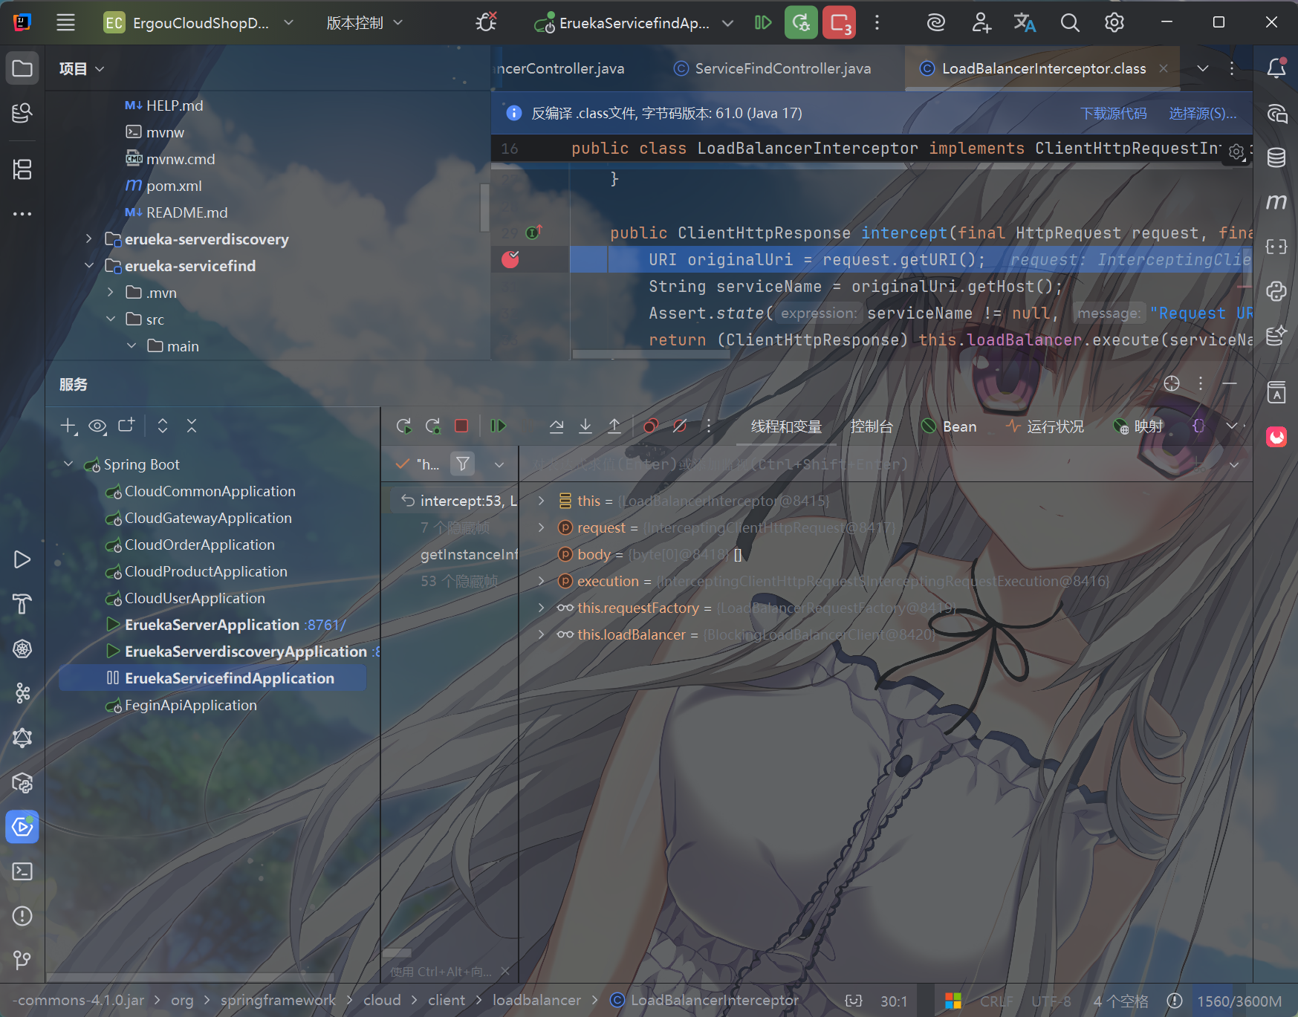Toggle the breakpoint on the originalUri line

pos(510,259)
